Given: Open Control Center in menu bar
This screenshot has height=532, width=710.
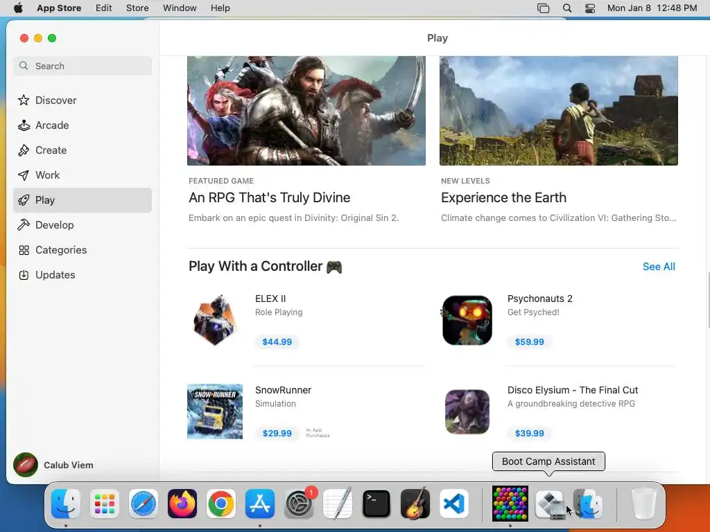Looking at the screenshot, I should pyautogui.click(x=590, y=8).
